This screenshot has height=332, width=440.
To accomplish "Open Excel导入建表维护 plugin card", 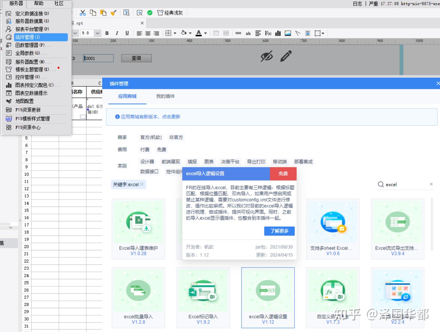I will tap(138, 229).
